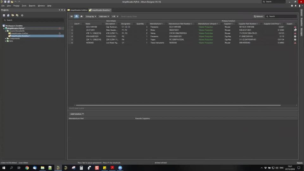
Task: Click Panels button in status bar
Action: (300, 163)
